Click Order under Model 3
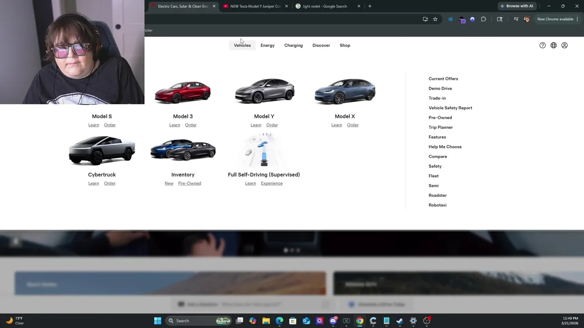 (x=191, y=125)
